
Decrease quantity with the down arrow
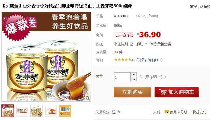[134, 79]
